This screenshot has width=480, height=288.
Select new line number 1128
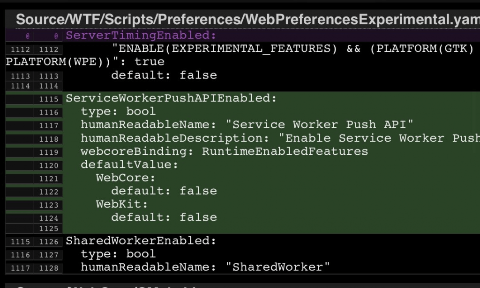pyautogui.click(x=48, y=268)
